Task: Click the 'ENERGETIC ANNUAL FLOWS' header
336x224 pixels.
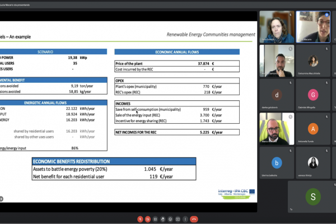Action: [x=54, y=102]
